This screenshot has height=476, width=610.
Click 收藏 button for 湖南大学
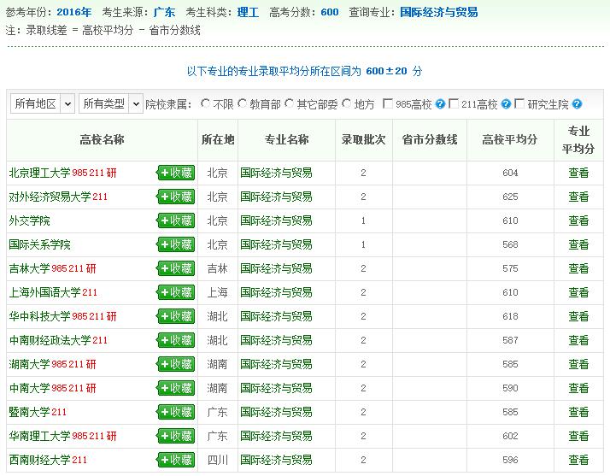coord(176,364)
